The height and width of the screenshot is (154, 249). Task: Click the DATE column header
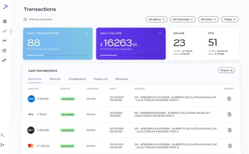pos(113,89)
